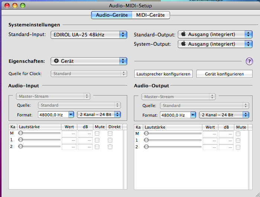Click the green zoom window button
The height and width of the screenshot is (197, 260).
23,6
